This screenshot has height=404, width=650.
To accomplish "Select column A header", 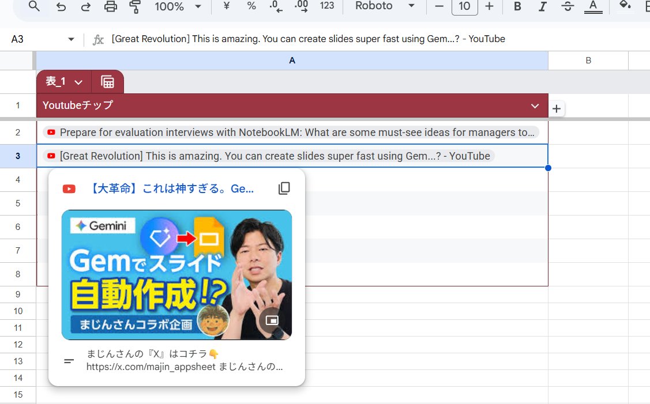I will 292,61.
